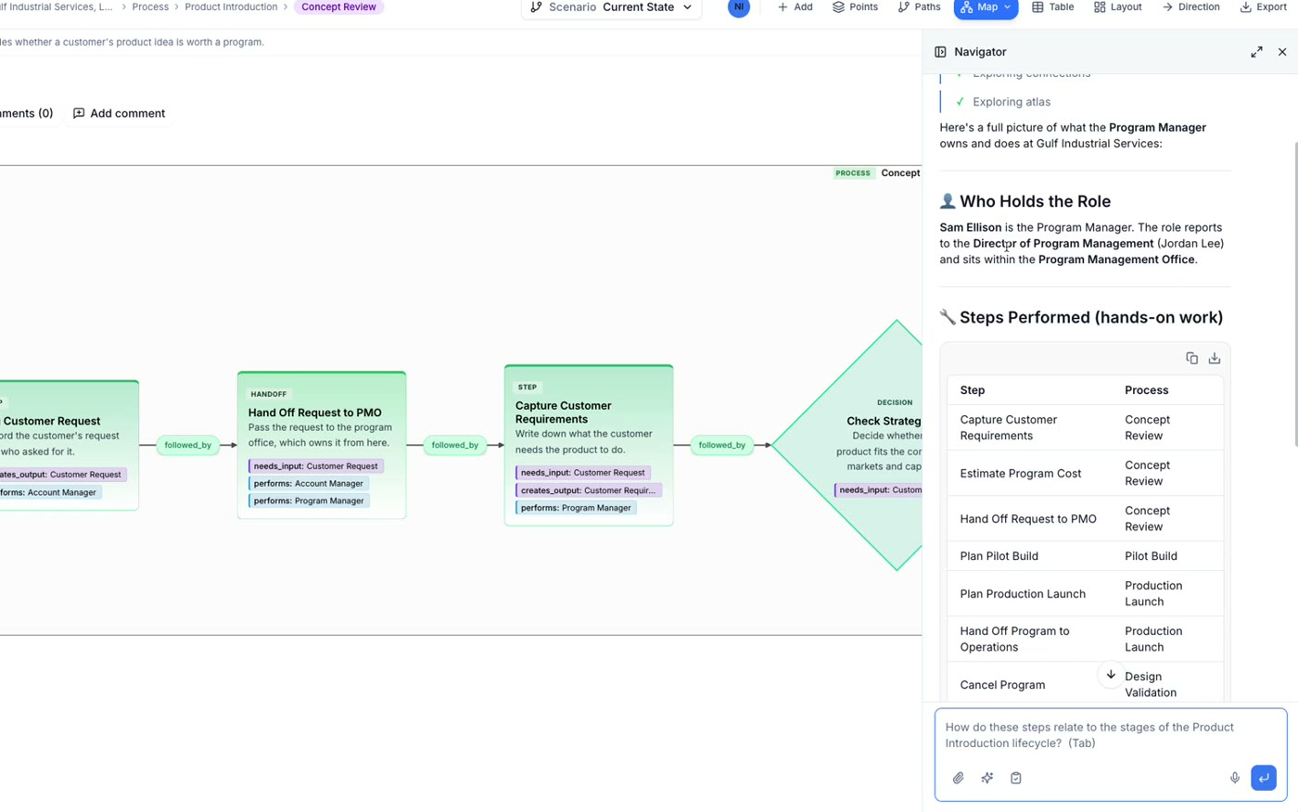Click the followed_by label before Hand Off Request
Viewport: 1298px width, 812px height.
188,445
